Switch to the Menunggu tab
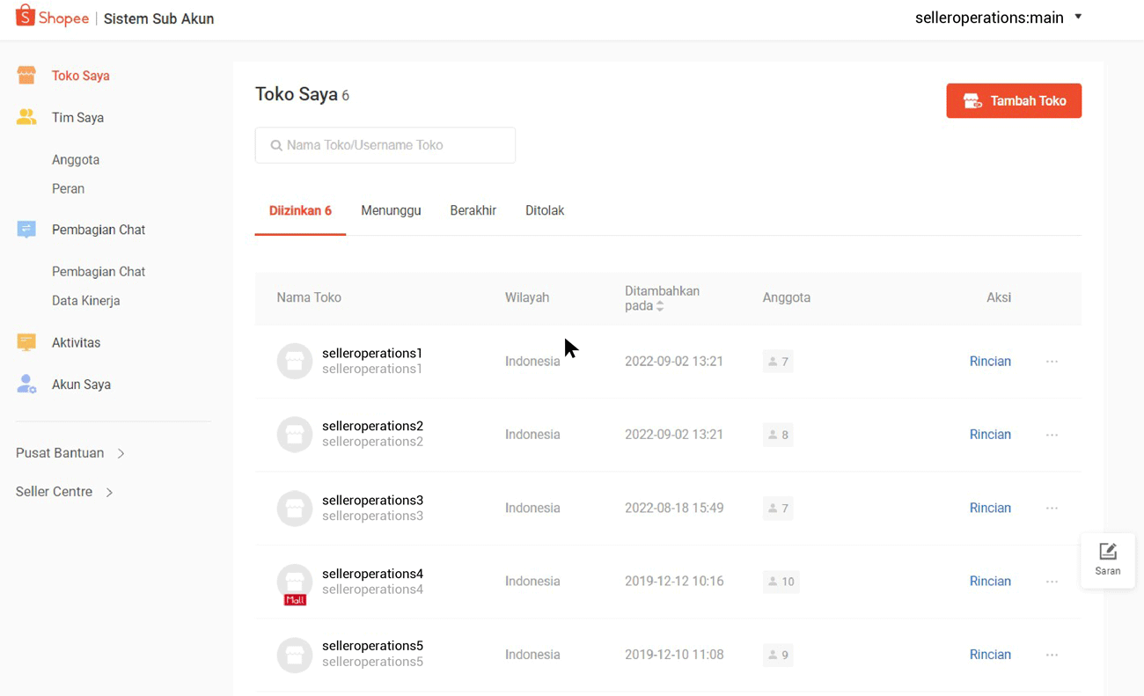The height and width of the screenshot is (696, 1144). click(391, 210)
